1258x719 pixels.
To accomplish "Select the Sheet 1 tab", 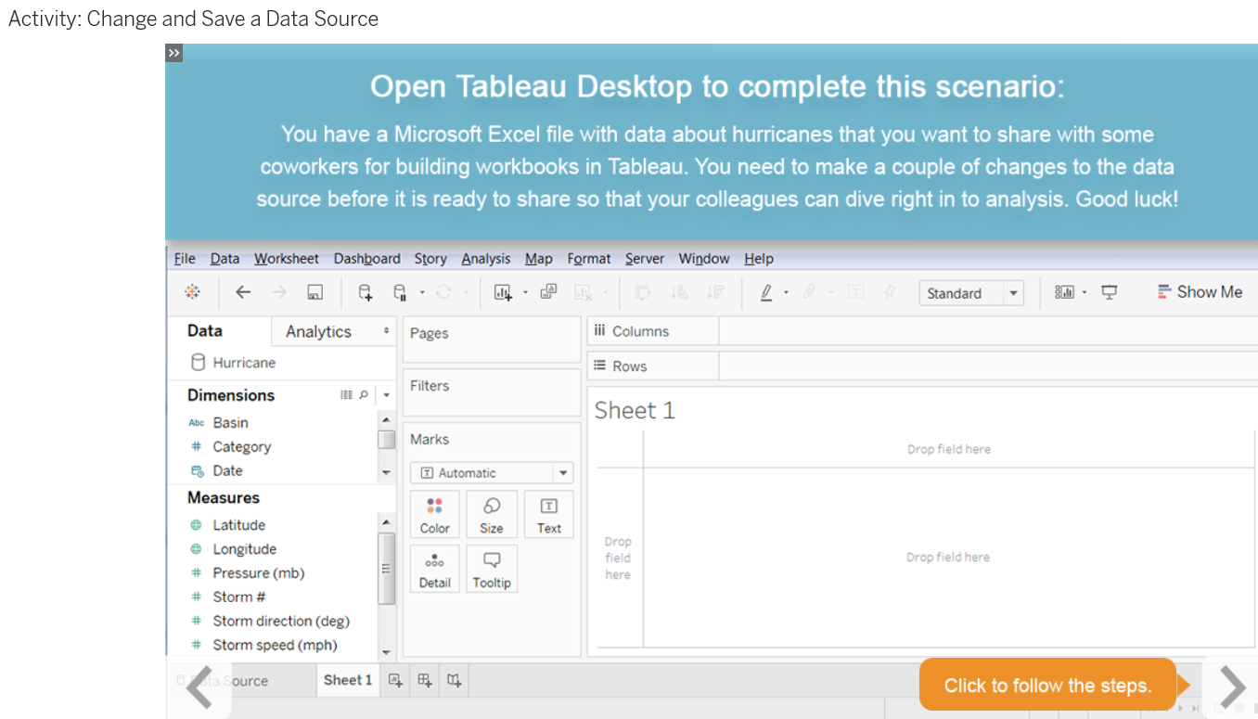I will (x=348, y=680).
